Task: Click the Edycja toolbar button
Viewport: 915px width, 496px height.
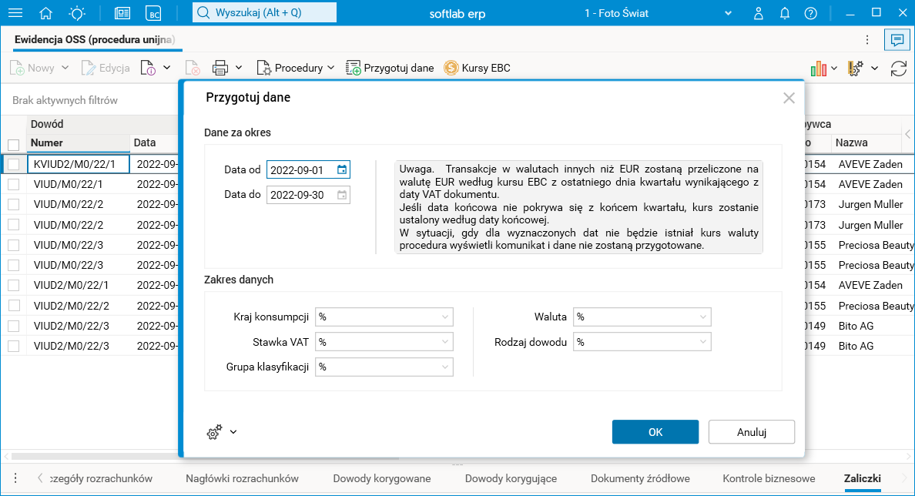Action: [106, 69]
